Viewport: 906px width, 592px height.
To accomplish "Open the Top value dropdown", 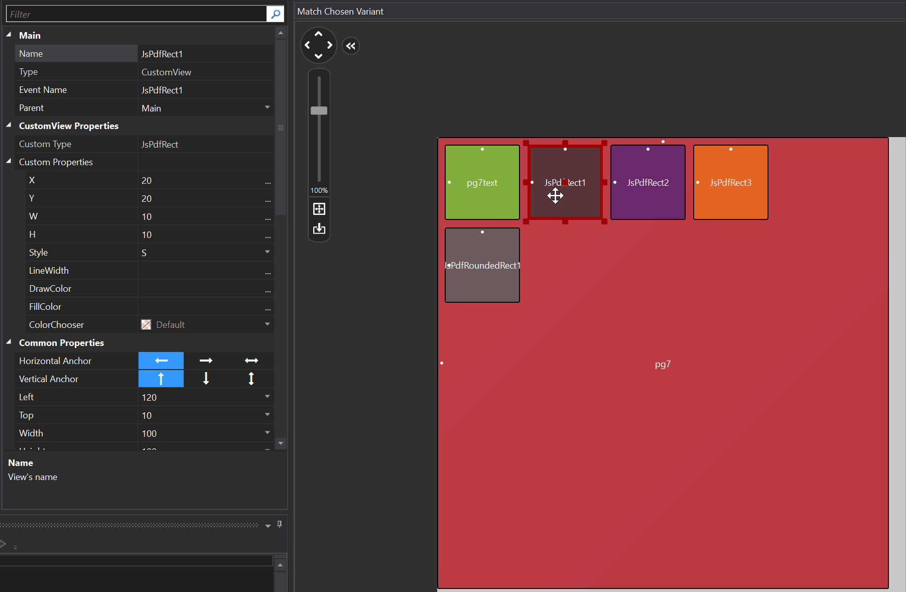I will click(268, 415).
